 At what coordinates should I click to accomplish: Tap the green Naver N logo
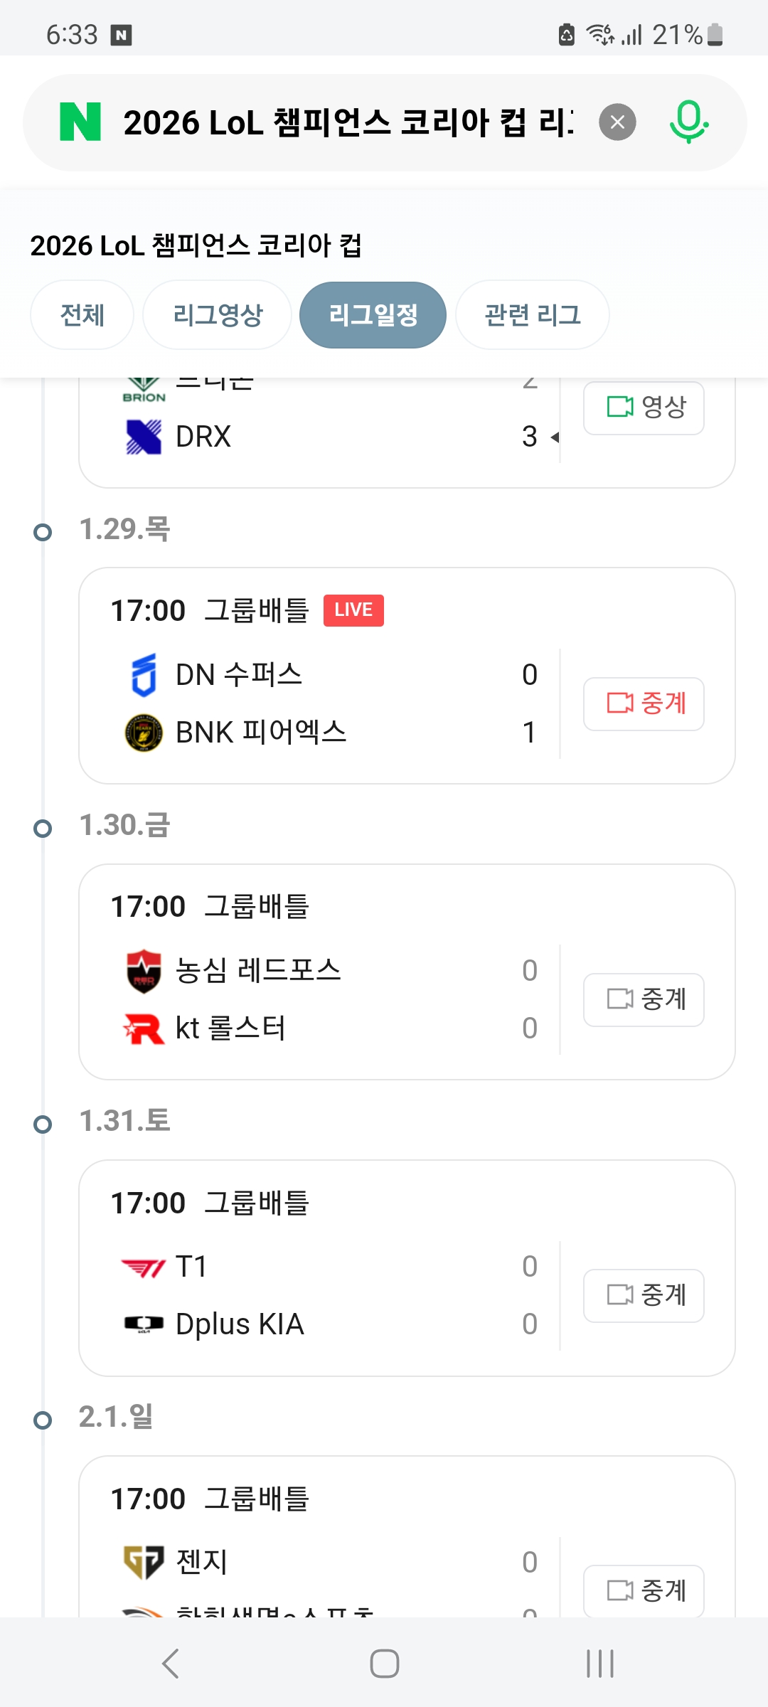[80, 122]
